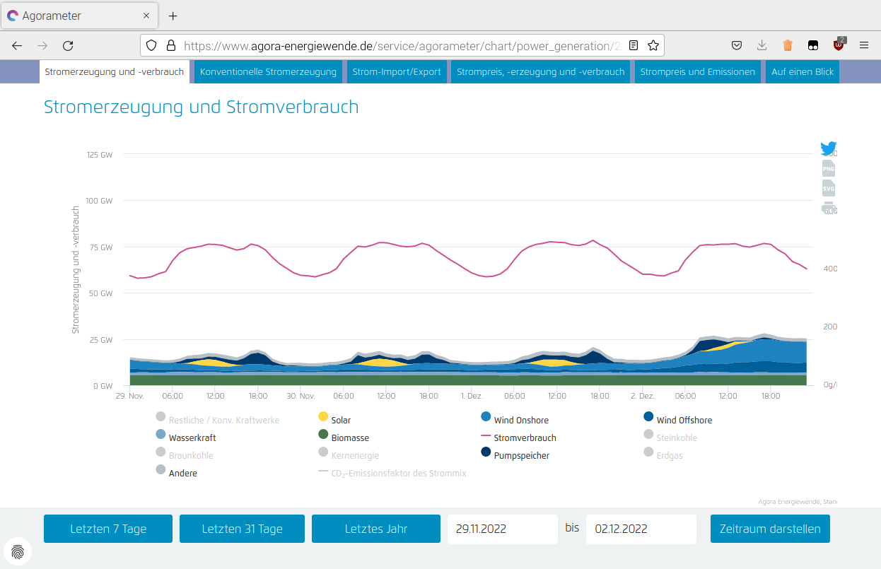This screenshot has width=881, height=569.
Task: Enable Braunkohle series in legend
Action: pos(190,455)
